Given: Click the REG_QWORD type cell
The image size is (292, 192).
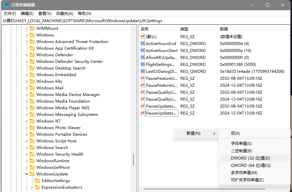Looking at the screenshot, I should (193, 72).
